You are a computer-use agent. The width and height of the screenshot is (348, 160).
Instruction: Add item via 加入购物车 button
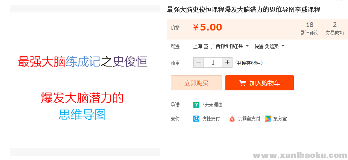259,83
